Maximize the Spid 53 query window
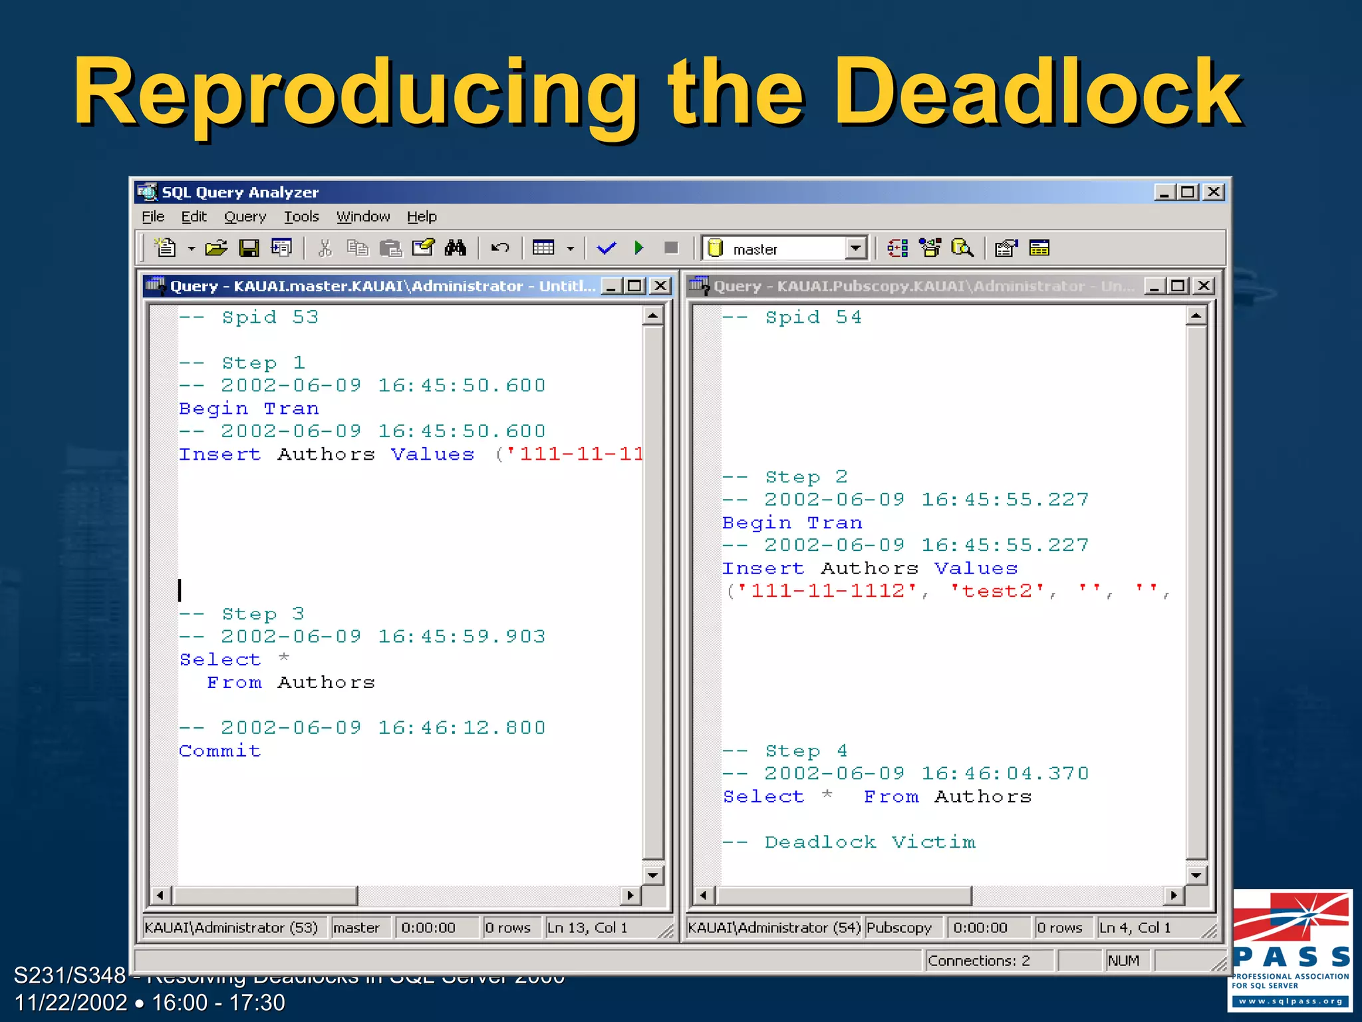The width and height of the screenshot is (1362, 1022). [635, 286]
